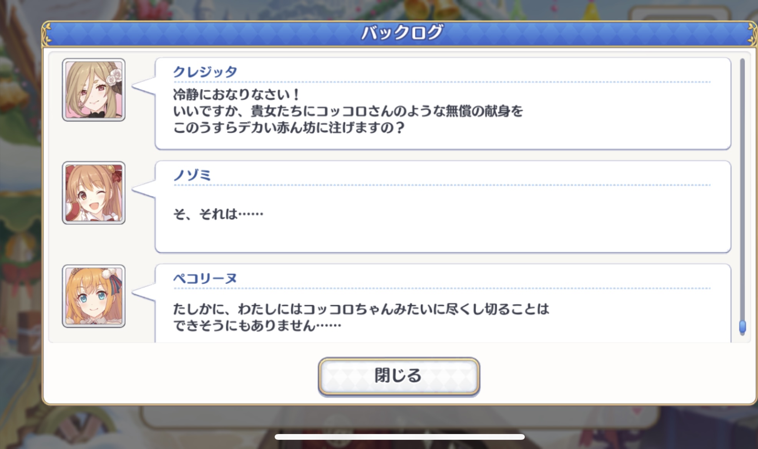Tap the iOS home indicator bar

click(400, 437)
